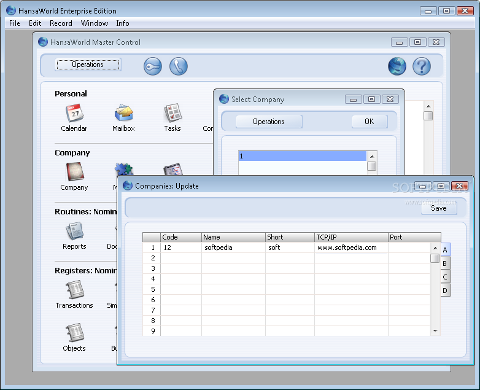The image size is (480, 390).
Task: Close the Select Company window
Action: [390, 99]
